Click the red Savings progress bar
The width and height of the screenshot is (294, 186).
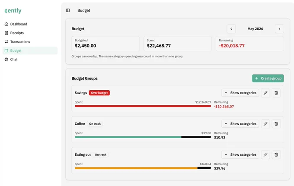[x=143, y=106]
